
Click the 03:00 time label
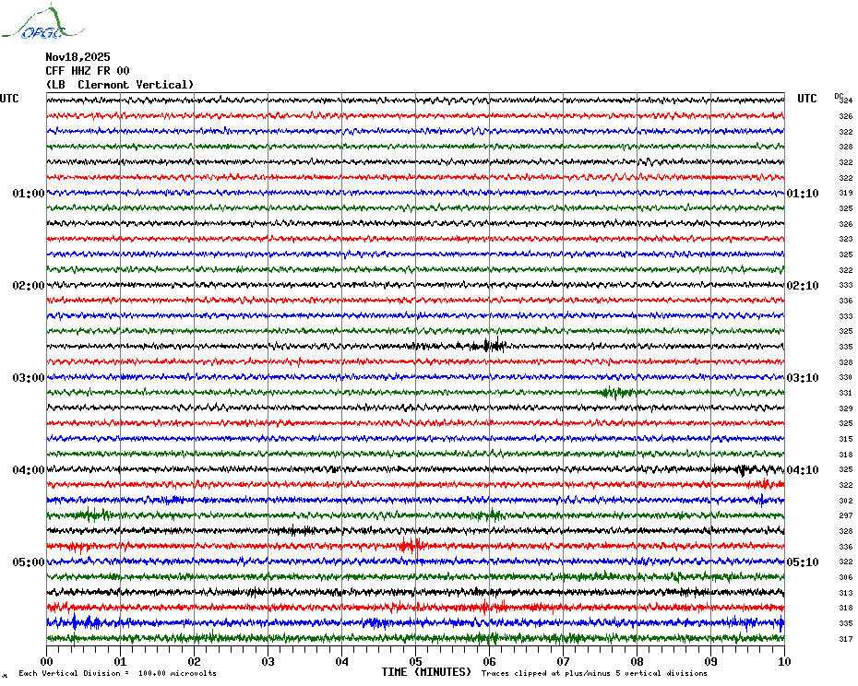(29, 378)
